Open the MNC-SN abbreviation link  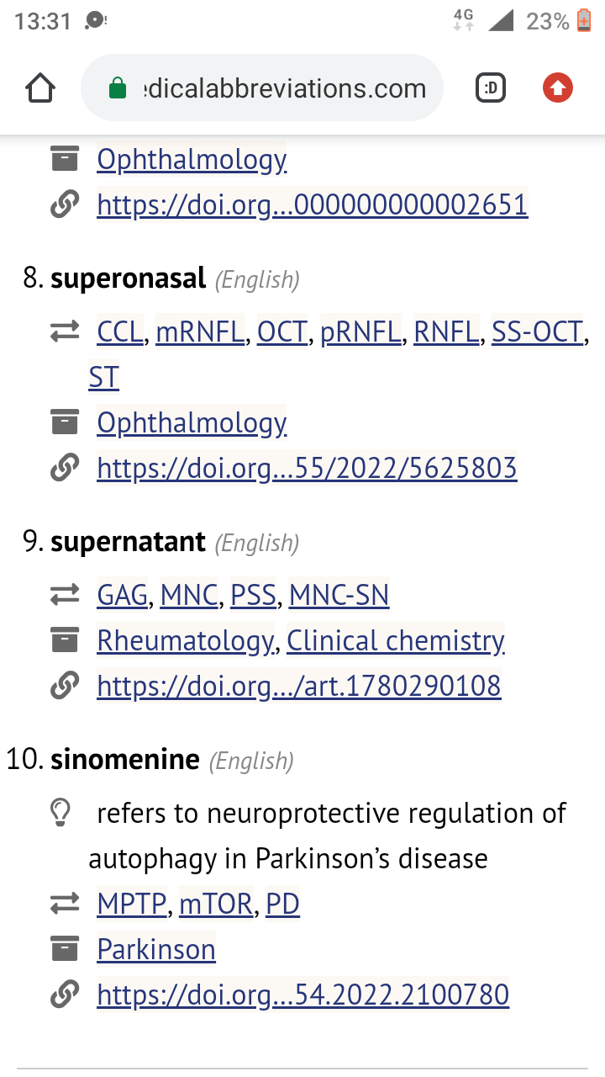(x=339, y=596)
